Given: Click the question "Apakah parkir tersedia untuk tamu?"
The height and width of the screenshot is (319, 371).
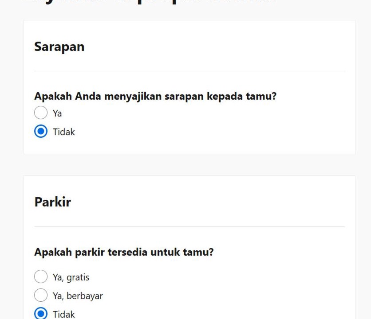Looking at the screenshot, I should click(124, 252).
